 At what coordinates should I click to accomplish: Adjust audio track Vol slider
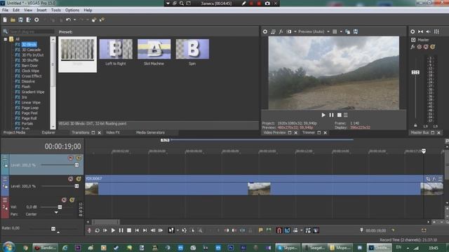click(60, 207)
